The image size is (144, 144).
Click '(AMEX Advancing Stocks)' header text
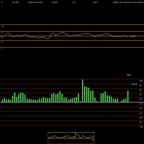pyautogui.click(x=123, y=2)
